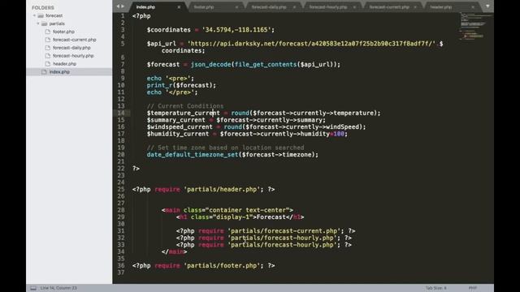Screen dimensions: 520x292
Task: Click '$summary_current' on line 15
Action: [176, 120]
